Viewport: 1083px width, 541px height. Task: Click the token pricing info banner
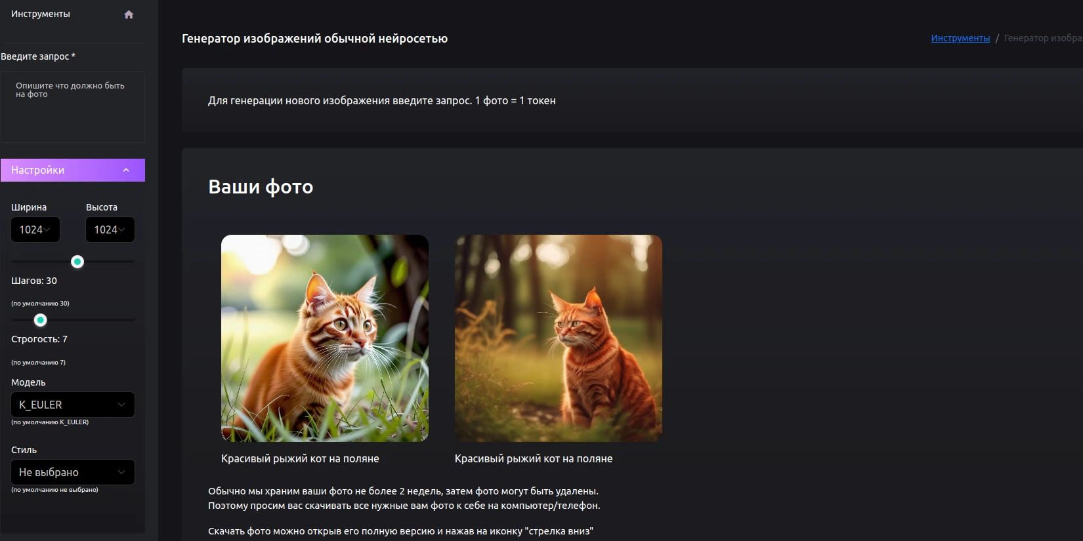[x=381, y=100]
